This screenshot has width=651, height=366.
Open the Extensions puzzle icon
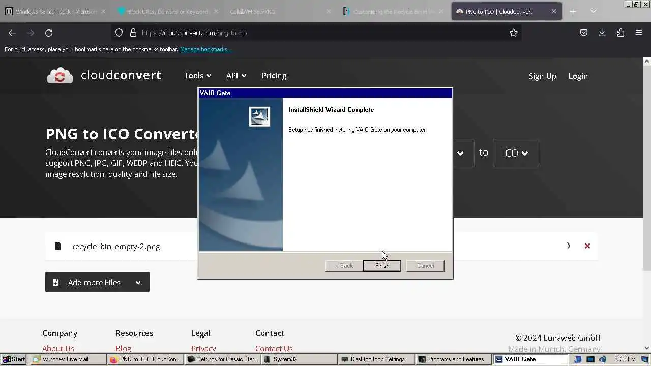(x=620, y=33)
